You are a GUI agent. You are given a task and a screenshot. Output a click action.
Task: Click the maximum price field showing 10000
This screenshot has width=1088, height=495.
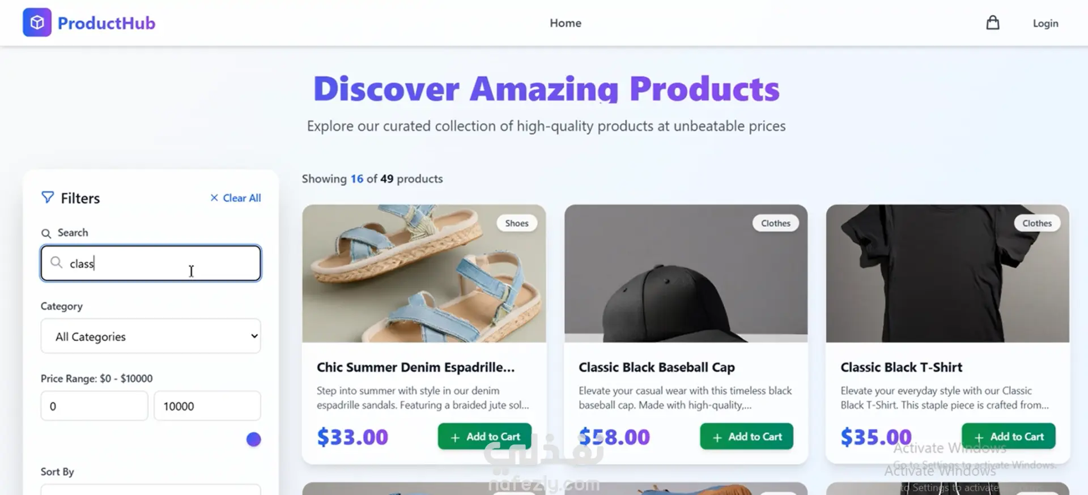click(207, 406)
